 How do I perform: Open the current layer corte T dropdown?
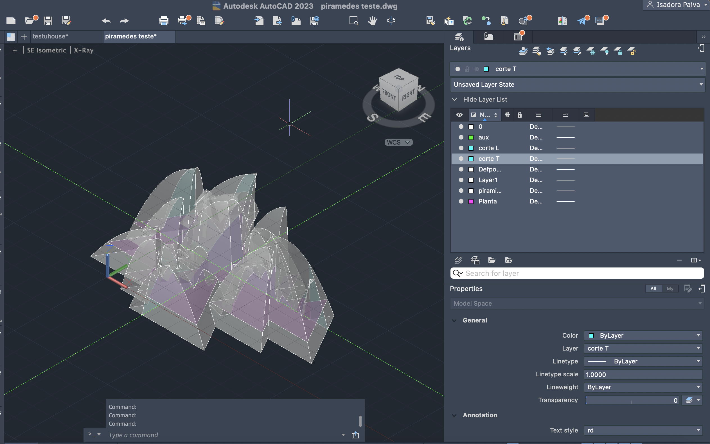tap(702, 69)
